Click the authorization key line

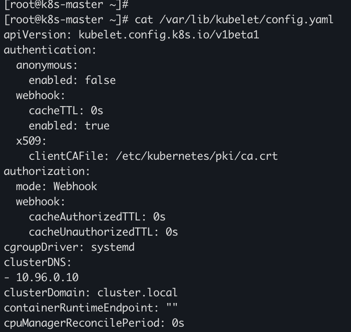pos(47,171)
